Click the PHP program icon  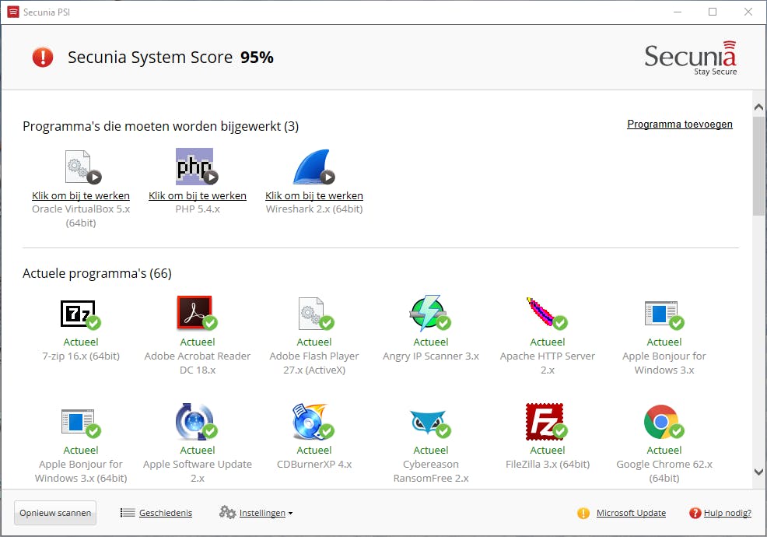194,167
